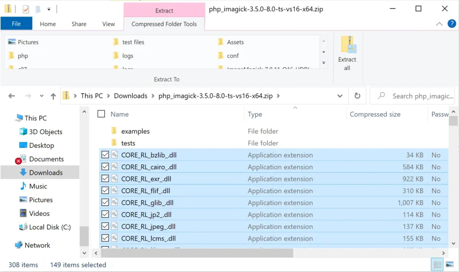Expand the address bar history dropdown
Viewport: 459px width, 272px height.
point(340,96)
